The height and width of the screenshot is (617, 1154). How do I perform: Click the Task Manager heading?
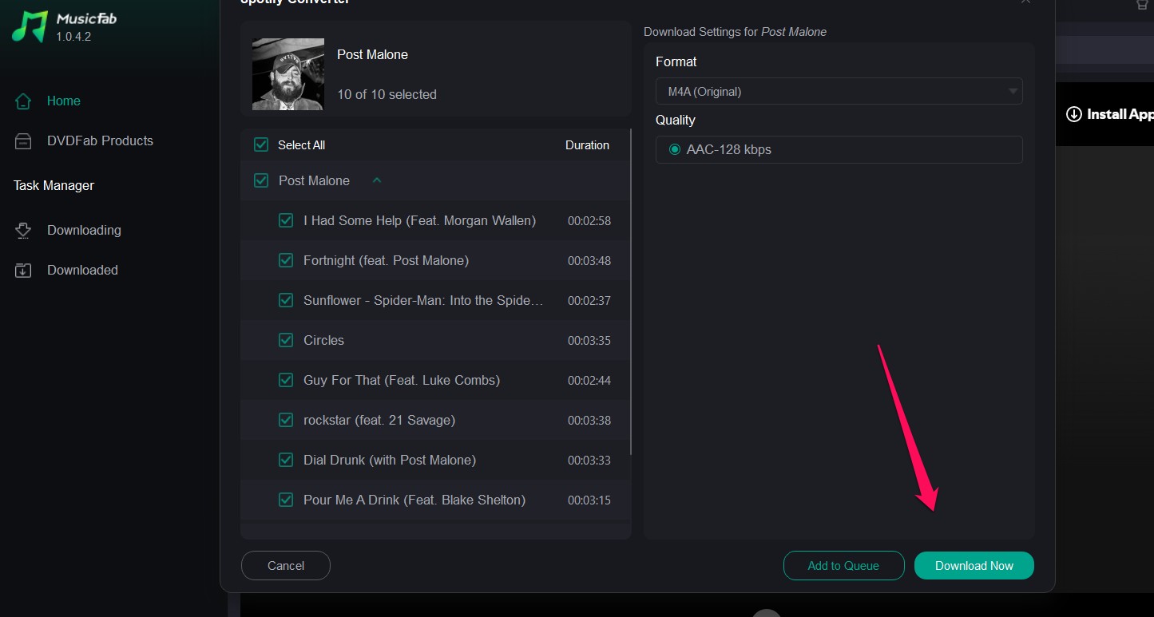click(54, 185)
